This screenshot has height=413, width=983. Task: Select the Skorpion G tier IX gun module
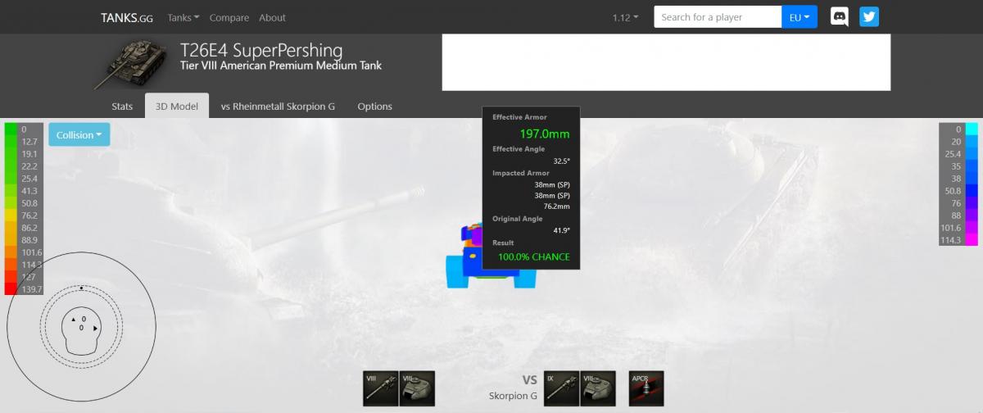coord(561,388)
